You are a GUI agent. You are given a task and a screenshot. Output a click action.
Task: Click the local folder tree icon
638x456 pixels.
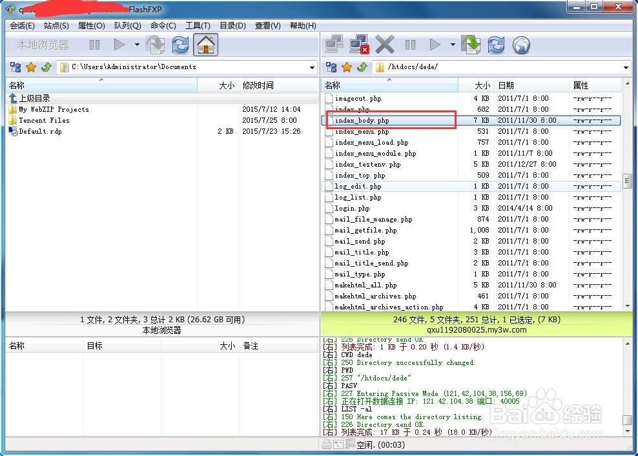(15, 67)
